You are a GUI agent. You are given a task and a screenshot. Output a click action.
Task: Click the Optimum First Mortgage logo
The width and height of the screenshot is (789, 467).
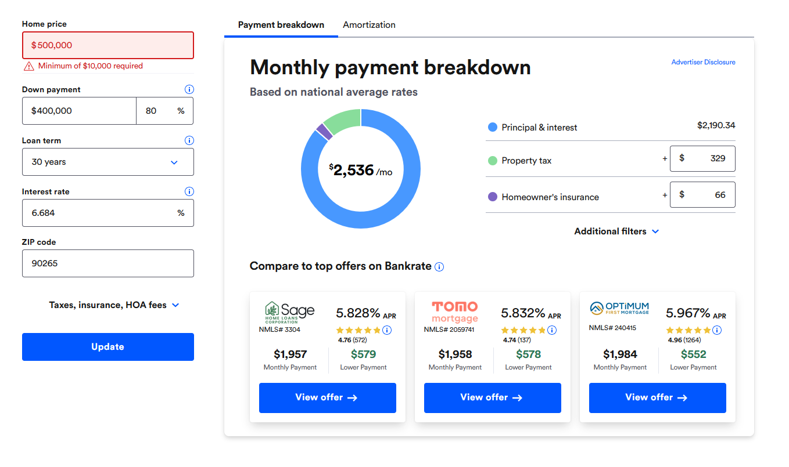pyautogui.click(x=619, y=308)
